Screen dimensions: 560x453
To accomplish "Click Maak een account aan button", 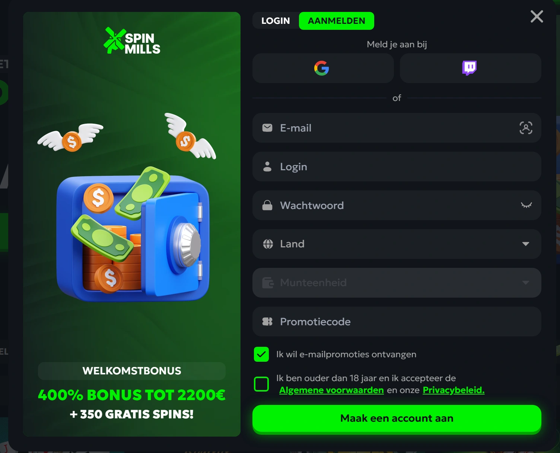I will click(397, 418).
